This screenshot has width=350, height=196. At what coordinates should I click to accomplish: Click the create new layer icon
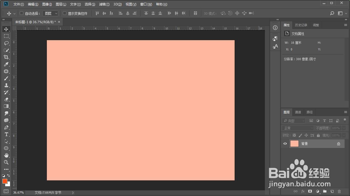(x=332, y=191)
